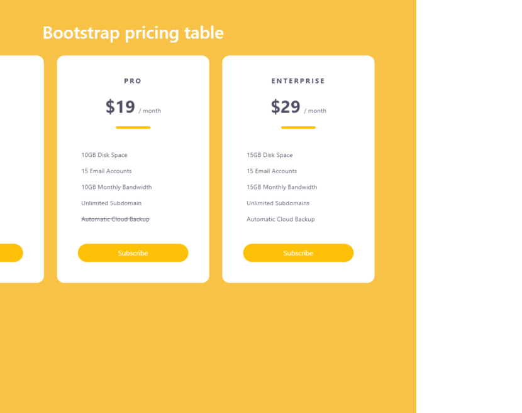The width and height of the screenshot is (522, 413).
Task: Click Unlimited Subdomain in the Pro card
Action: (x=111, y=203)
